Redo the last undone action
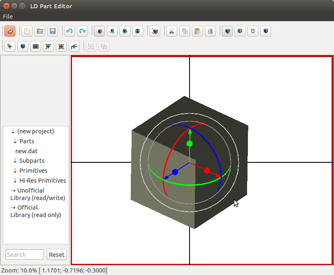Image resolution: width=334 pixels, height=275 pixels. pyautogui.click(x=82, y=31)
